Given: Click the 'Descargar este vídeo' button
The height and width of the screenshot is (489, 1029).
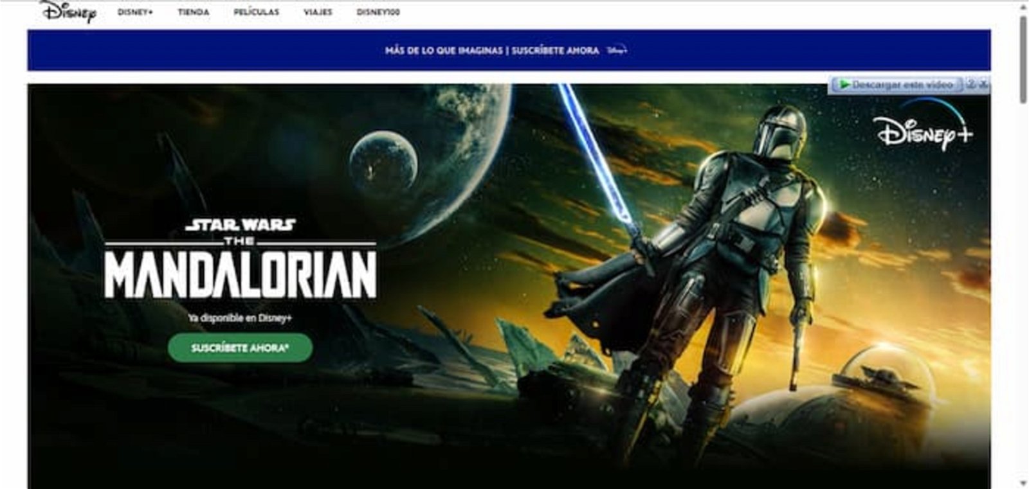Looking at the screenshot, I should 897,85.
